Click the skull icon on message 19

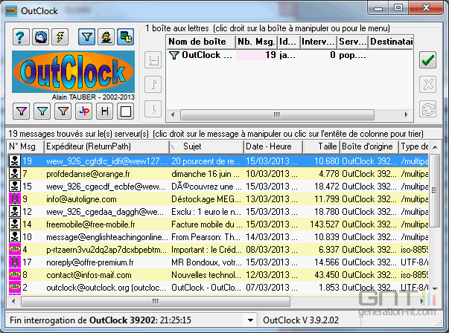15,161
